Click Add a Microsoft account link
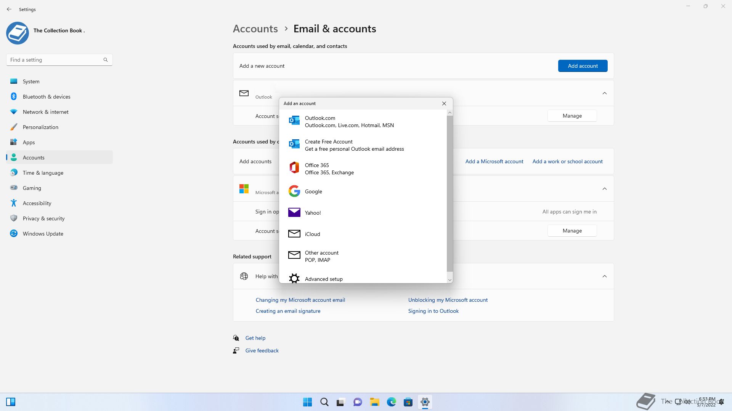 494,161
